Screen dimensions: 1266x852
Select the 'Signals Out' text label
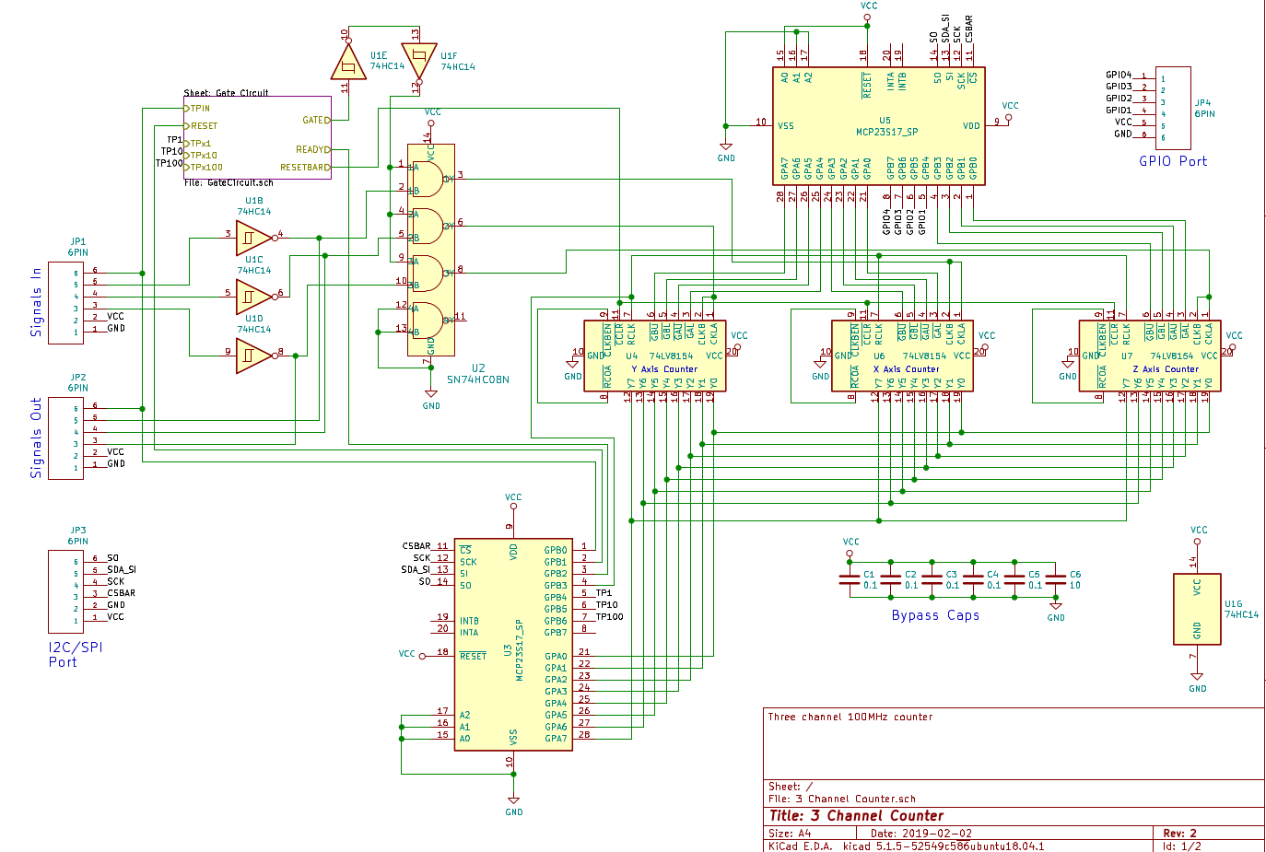point(36,438)
